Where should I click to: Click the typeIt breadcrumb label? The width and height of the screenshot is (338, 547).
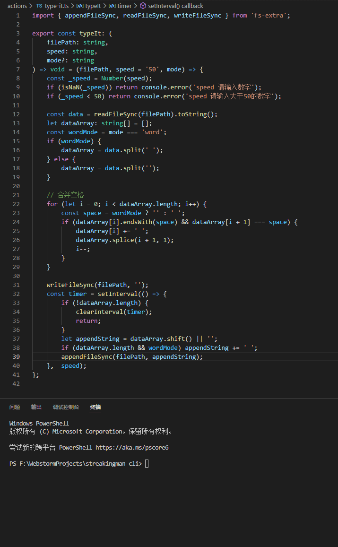coord(93,6)
